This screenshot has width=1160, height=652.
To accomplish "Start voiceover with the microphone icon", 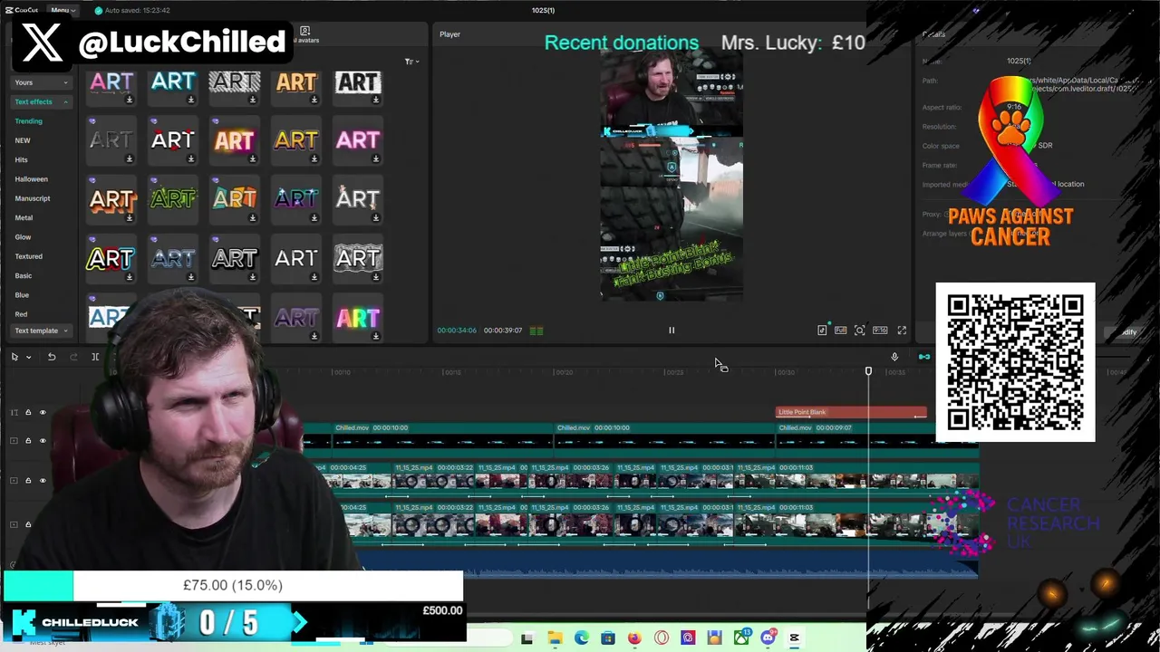I will point(894,357).
